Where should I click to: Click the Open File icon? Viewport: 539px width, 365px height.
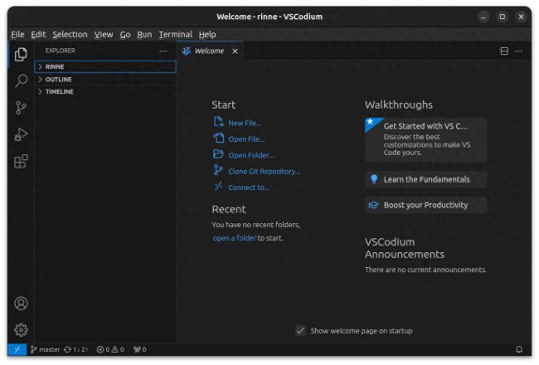(219, 139)
